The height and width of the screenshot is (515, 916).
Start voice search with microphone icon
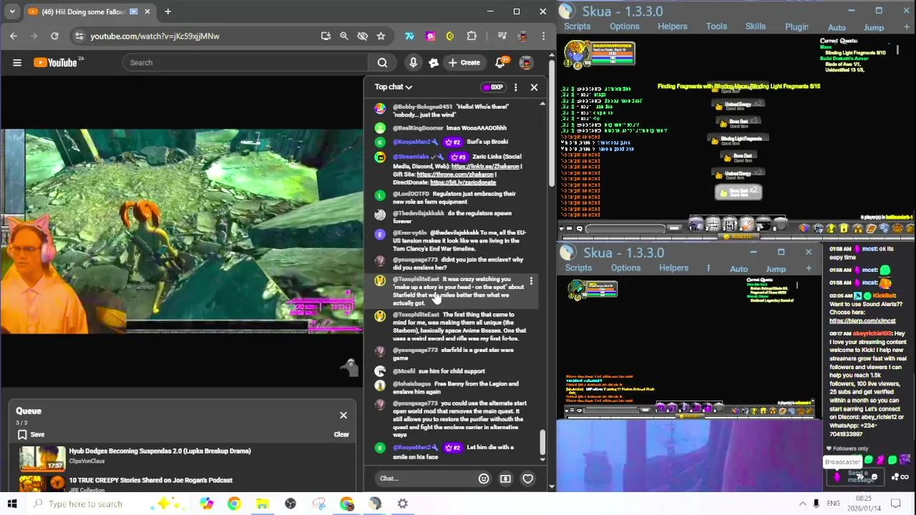point(413,62)
